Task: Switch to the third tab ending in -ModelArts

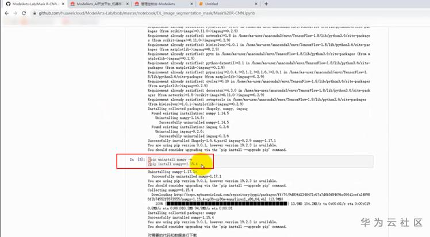Action: (163, 4)
